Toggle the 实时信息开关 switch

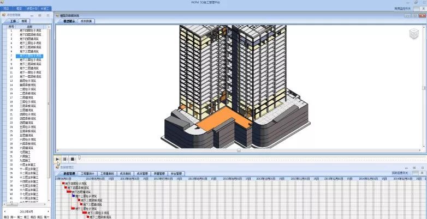coord(419,173)
